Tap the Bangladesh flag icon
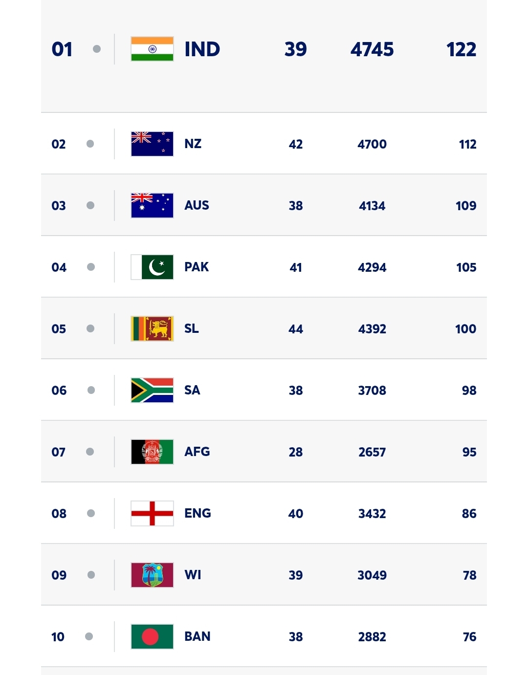Viewport: 528px width, 675px height. pyautogui.click(x=152, y=636)
